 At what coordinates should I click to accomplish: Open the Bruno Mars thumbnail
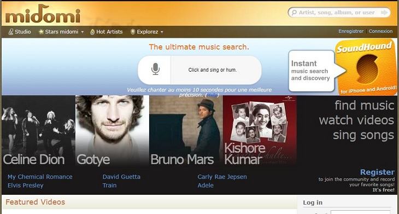tap(186, 131)
